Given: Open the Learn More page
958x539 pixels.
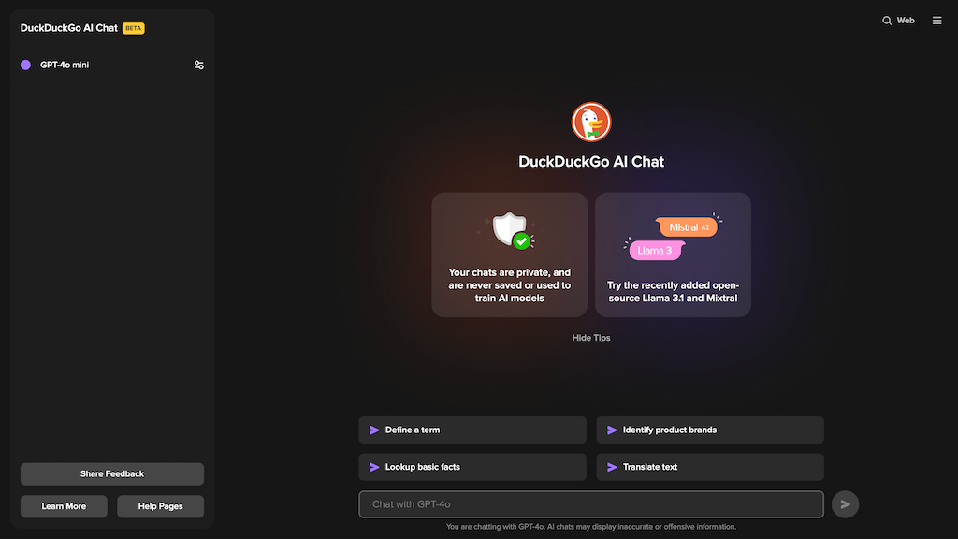Looking at the screenshot, I should pyautogui.click(x=64, y=505).
